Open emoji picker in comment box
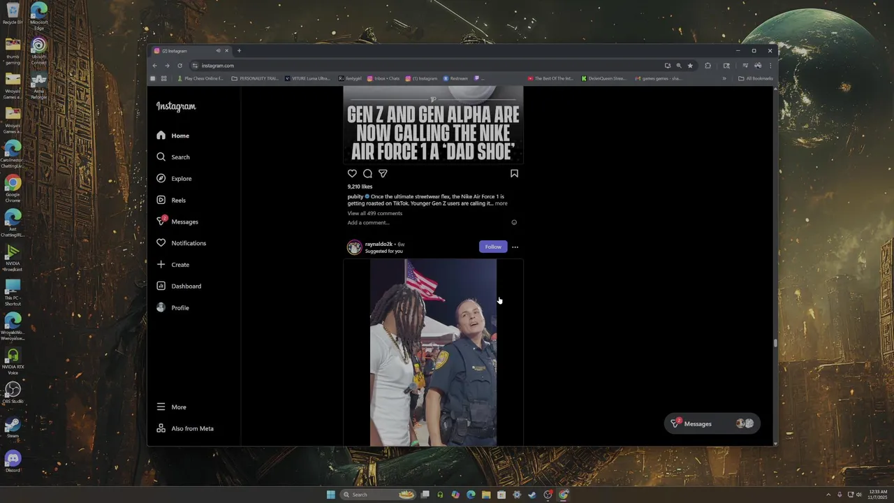The width and height of the screenshot is (894, 503). (514, 223)
